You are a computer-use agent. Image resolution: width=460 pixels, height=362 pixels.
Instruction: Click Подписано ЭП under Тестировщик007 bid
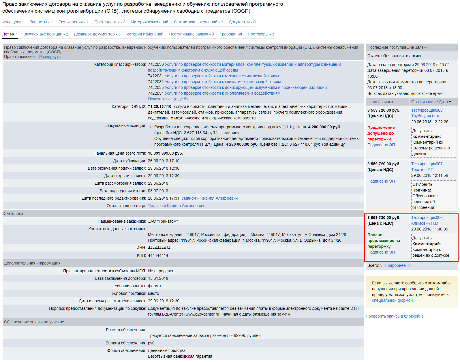[381, 181]
